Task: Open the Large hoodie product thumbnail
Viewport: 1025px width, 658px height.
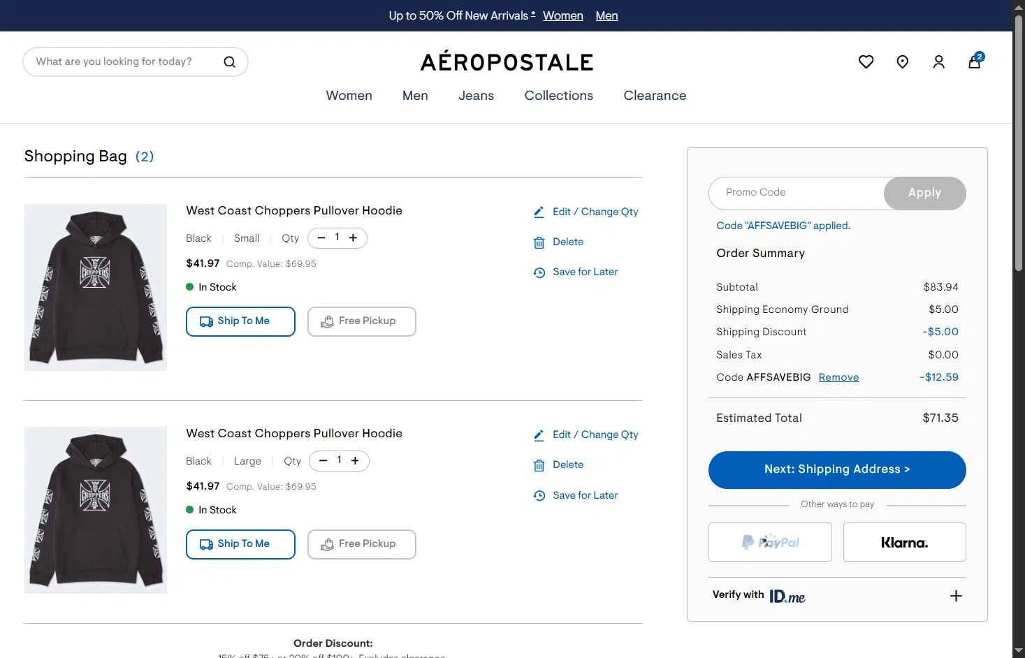Action: pos(96,510)
